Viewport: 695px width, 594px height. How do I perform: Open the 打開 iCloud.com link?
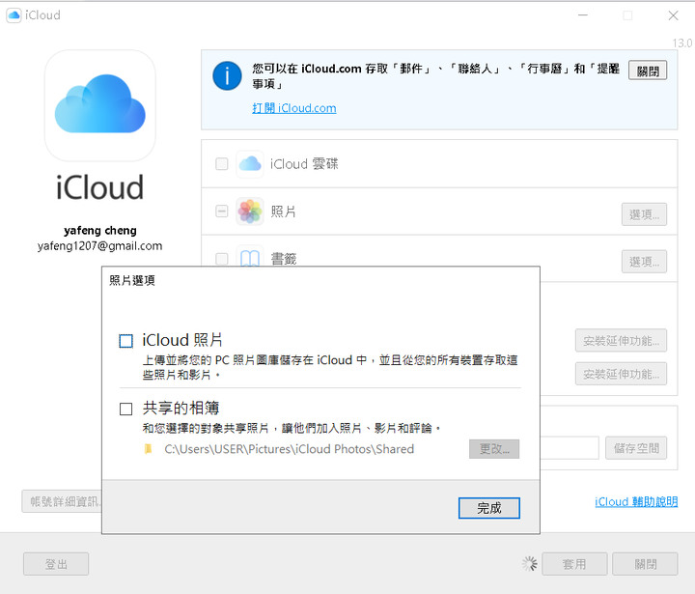(294, 108)
